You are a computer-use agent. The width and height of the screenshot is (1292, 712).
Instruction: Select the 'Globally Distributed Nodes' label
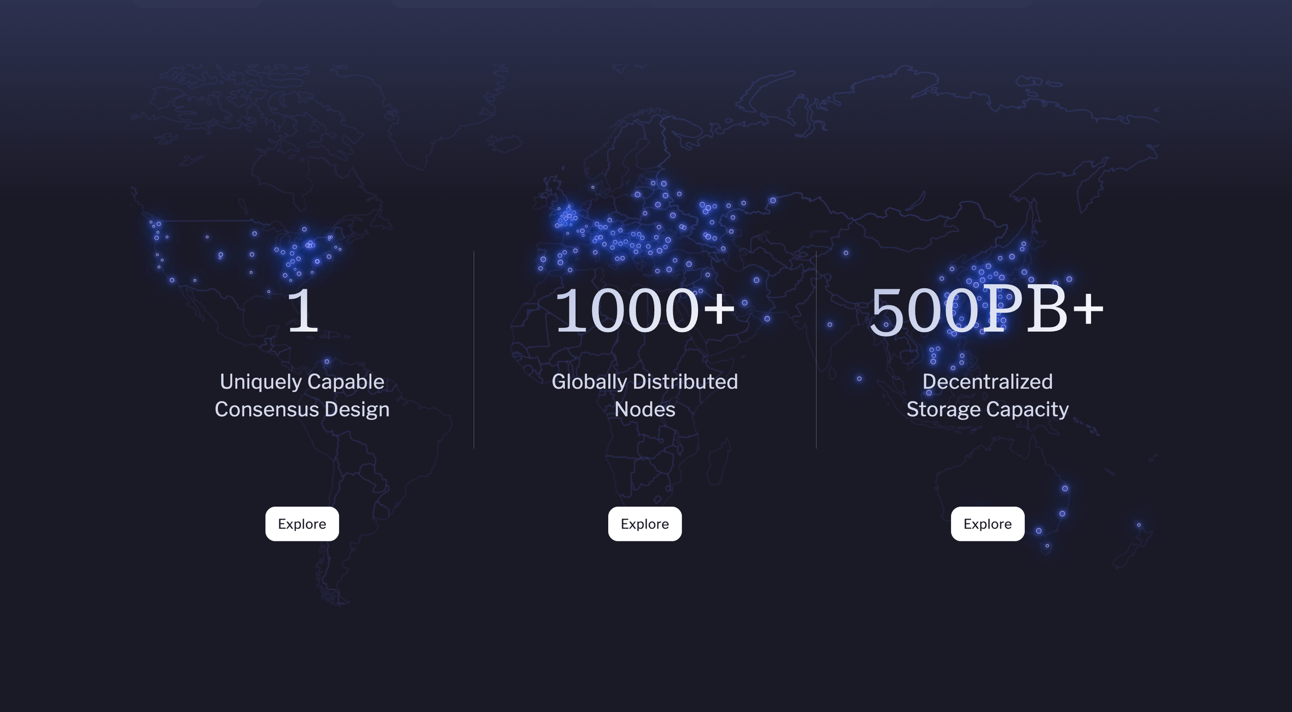[x=644, y=395]
